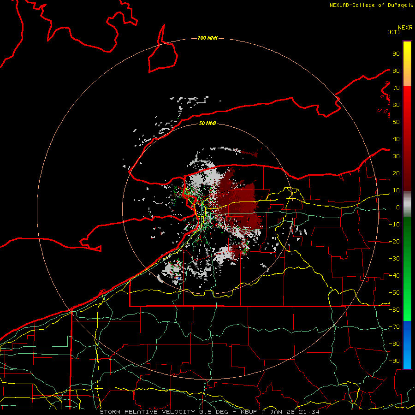Image resolution: width=415 pixels, height=415 pixels.
Task: Click the -10 value on velocity scale
Action: pos(394,225)
